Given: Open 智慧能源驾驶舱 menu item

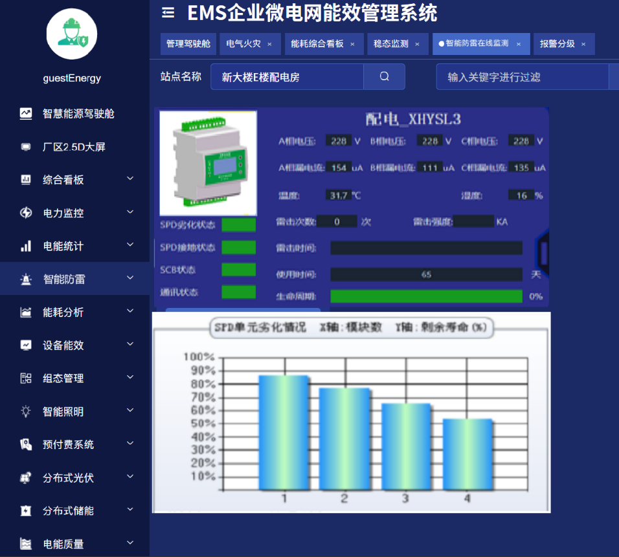Looking at the screenshot, I should [x=74, y=114].
